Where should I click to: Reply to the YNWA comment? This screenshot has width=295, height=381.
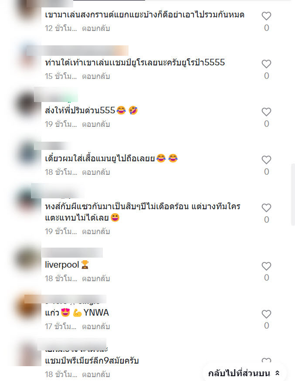pyautogui.click(x=96, y=327)
